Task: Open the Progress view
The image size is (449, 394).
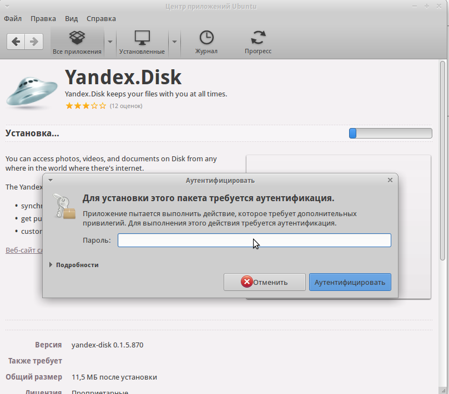Action: (258, 42)
